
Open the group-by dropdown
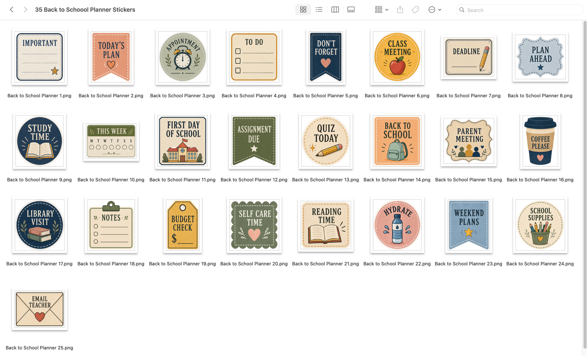coord(381,10)
